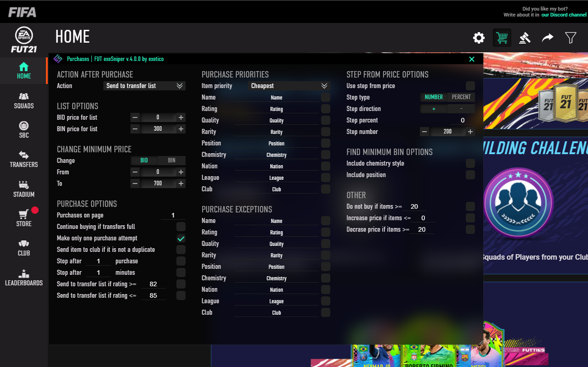This screenshot has height=367, width=588.
Task: Open the Transfers section
Action: pyautogui.click(x=23, y=160)
